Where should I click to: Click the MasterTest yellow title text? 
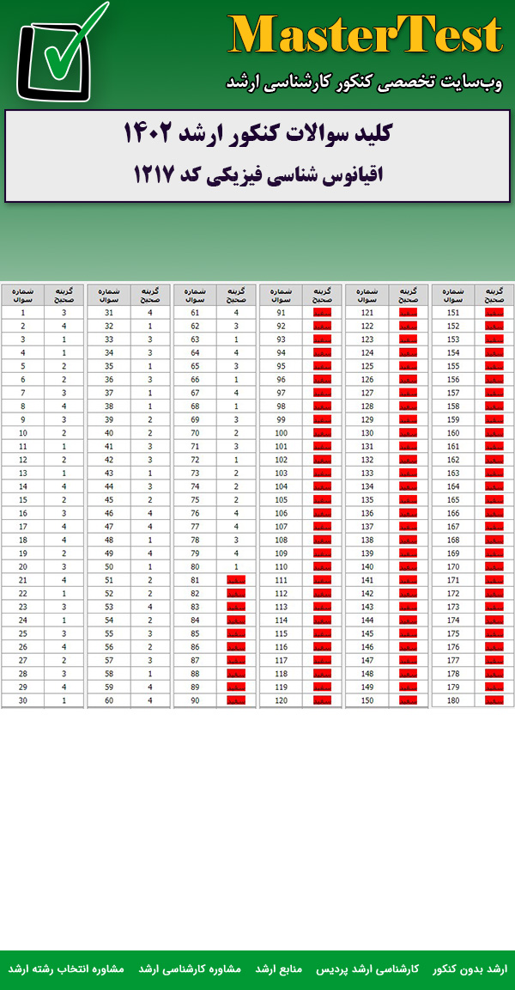(366, 35)
